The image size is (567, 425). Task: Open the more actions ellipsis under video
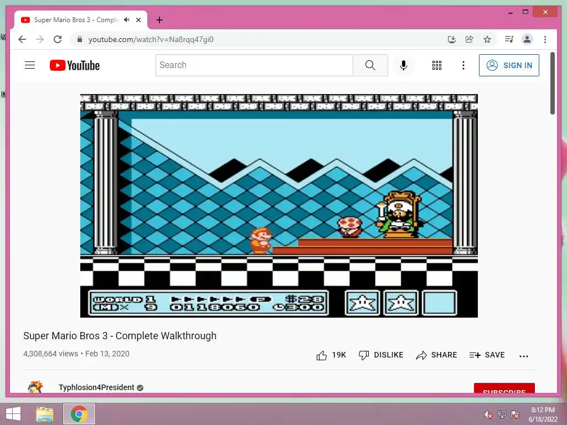[524, 356]
